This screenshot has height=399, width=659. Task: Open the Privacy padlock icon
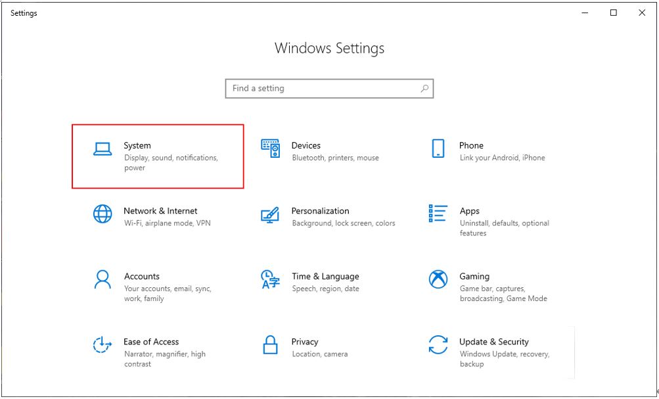[270, 345]
